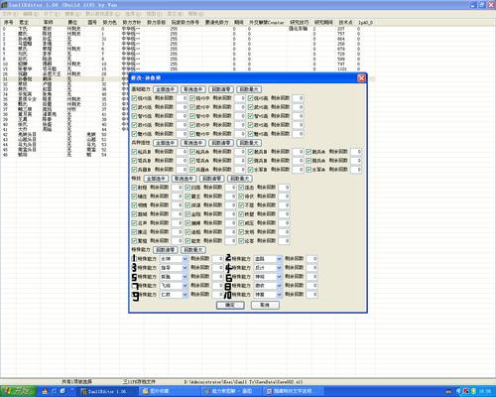Switch to the San11Editor 1.06 taskbar item
The width and height of the screenshot is (496, 397).
[107, 391]
